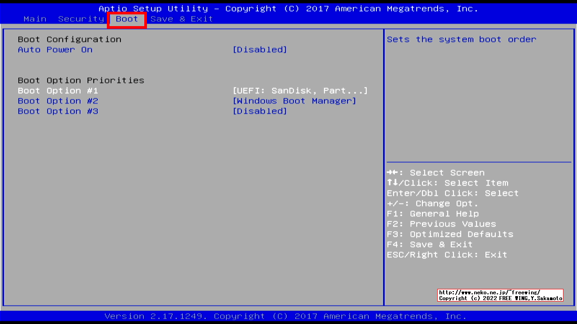The width and height of the screenshot is (577, 324).
Task: Switch to the Main tab
Action: tap(35, 19)
